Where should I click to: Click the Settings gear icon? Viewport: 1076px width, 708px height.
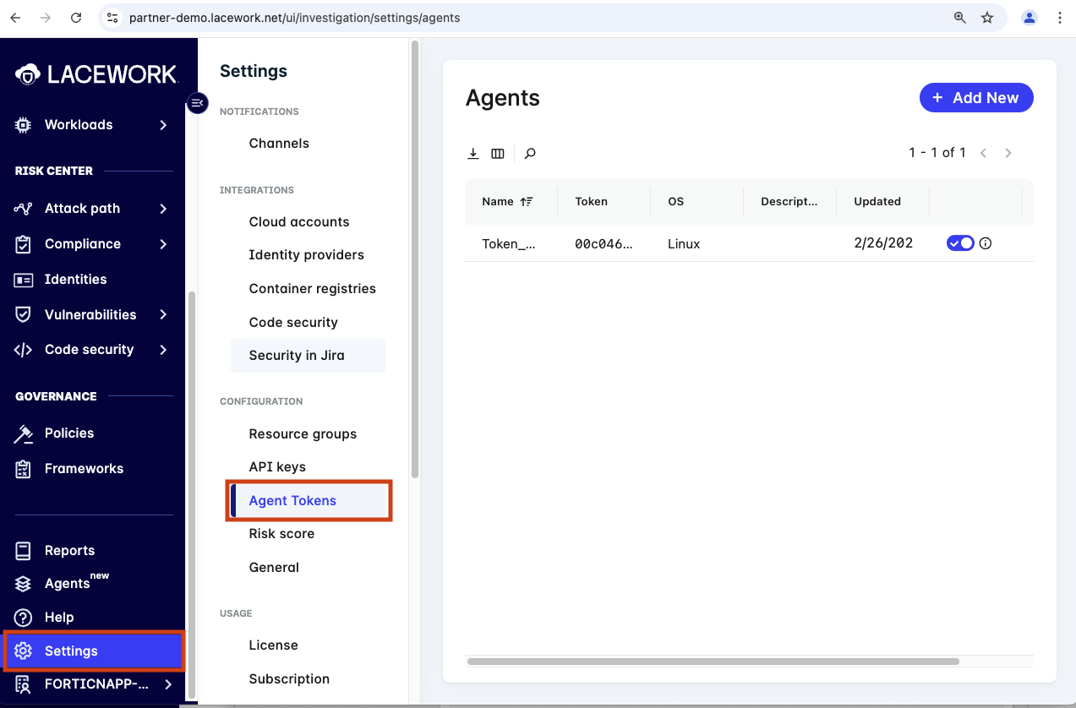24,651
